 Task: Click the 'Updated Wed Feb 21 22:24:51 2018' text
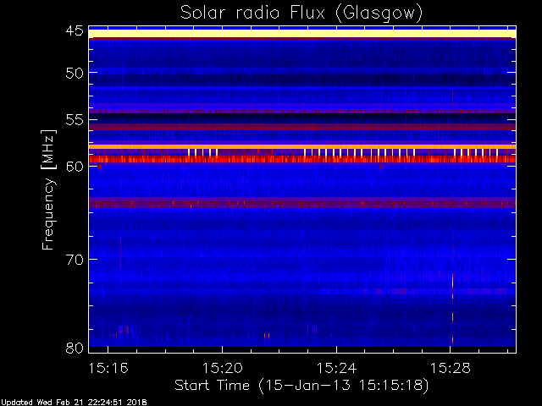pos(74,403)
